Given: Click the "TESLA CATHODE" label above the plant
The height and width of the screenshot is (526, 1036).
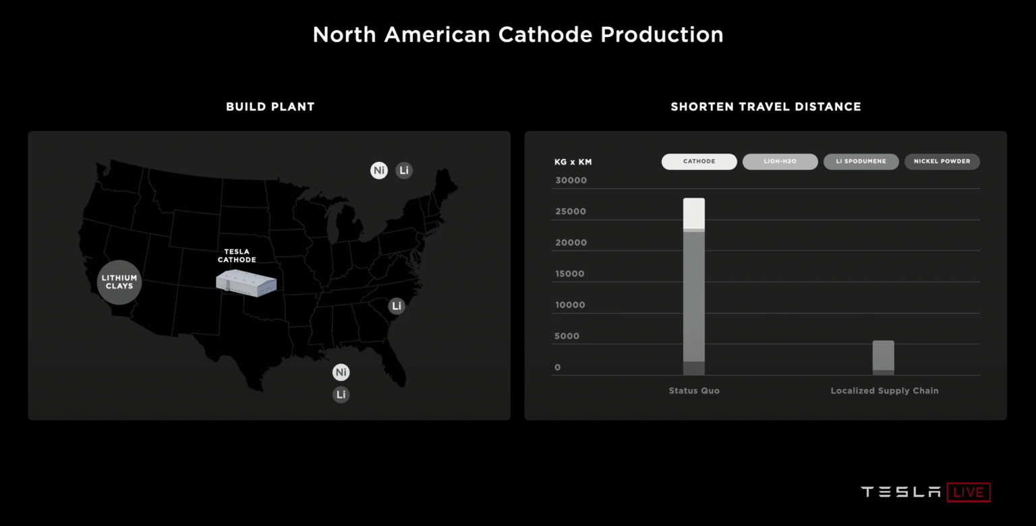Looking at the screenshot, I should click(237, 256).
